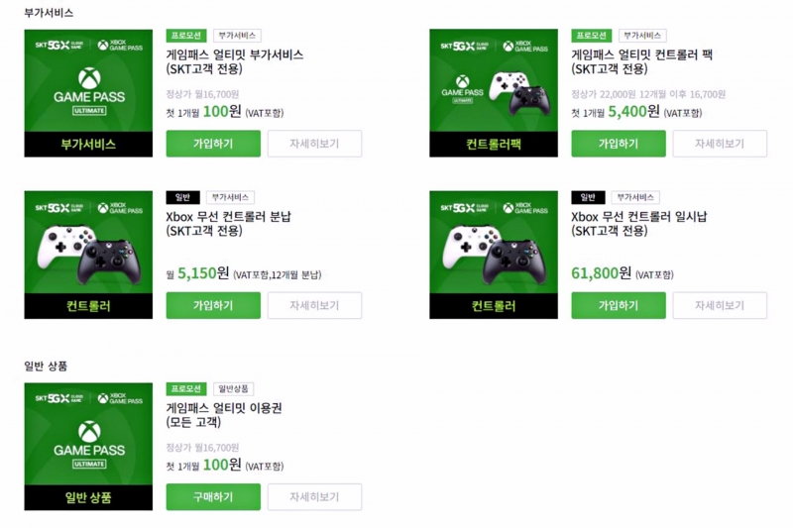Screen dimensions: 793x528
Task: Open 자세히보기 for 게임패스 얼티밋 이용권
Action: click(314, 496)
